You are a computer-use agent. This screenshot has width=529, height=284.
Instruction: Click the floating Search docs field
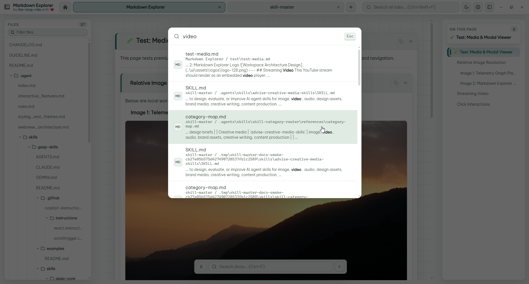271,267
